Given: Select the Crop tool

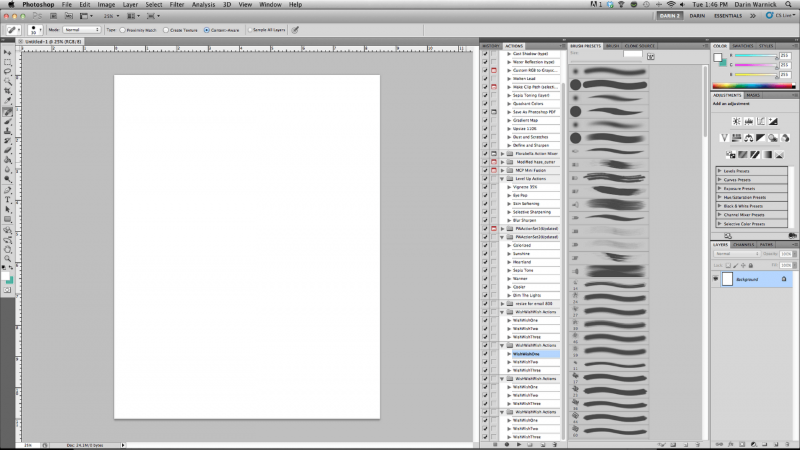Looking at the screenshot, I should coord(8,90).
